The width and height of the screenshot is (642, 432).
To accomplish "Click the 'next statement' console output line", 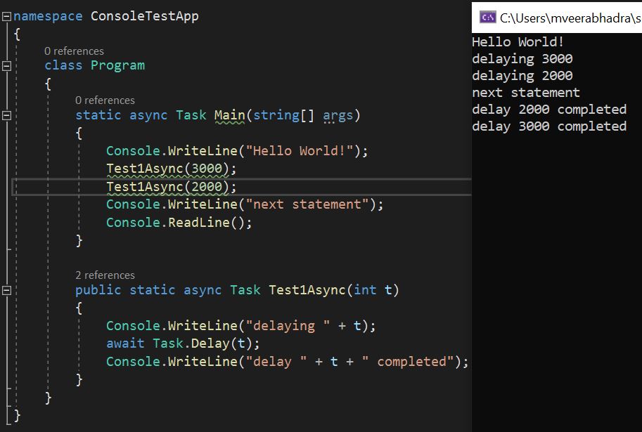I will click(526, 92).
